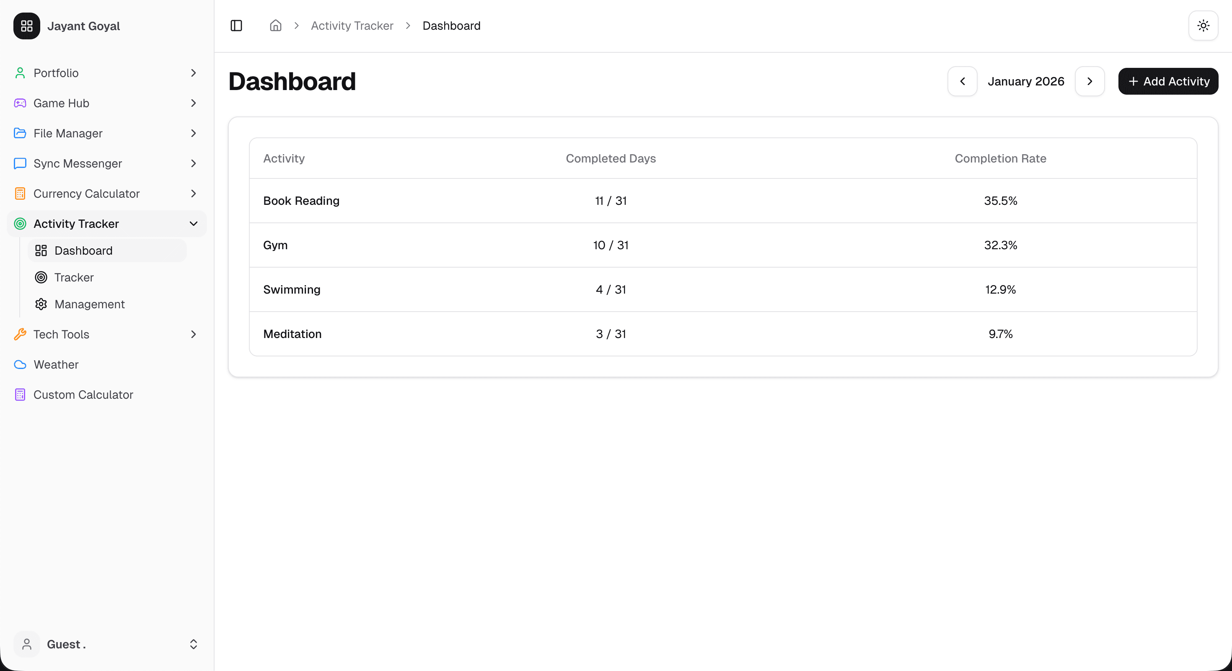Image resolution: width=1232 pixels, height=671 pixels.
Task: Click the Currency Calculator icon
Action: pos(20,194)
